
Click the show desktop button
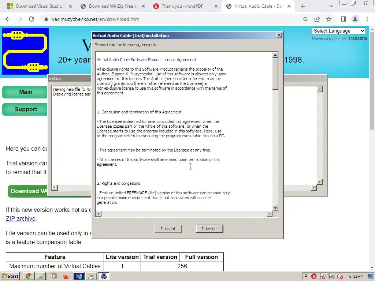(371, 277)
